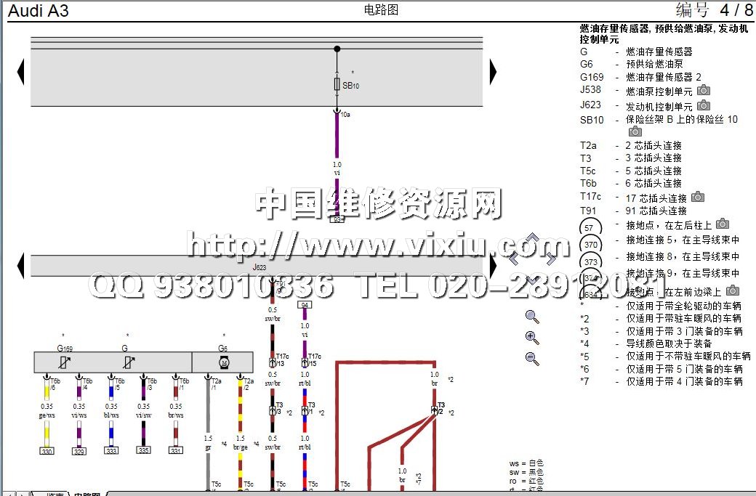Click the note 仅适用于带全轮驱动的车辆
This screenshot has height=496, width=756.
pyautogui.click(x=684, y=306)
